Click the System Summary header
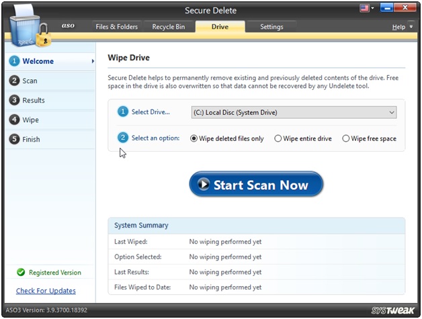Image resolution: width=422 pixels, height=319 pixels. pos(141,225)
